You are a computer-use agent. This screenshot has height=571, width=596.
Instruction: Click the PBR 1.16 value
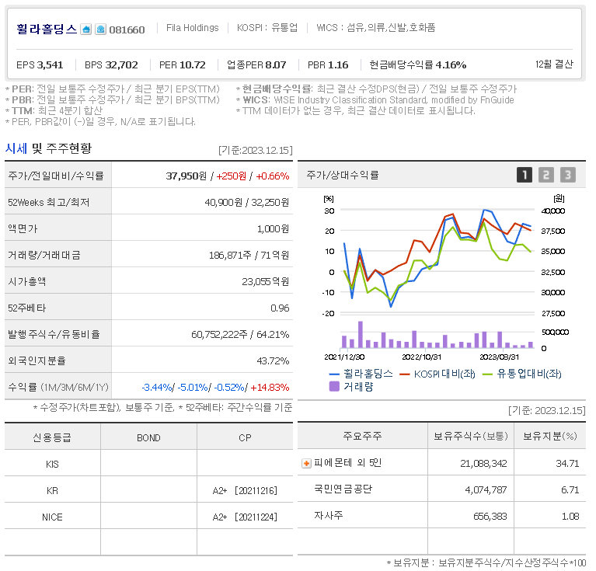click(328, 65)
